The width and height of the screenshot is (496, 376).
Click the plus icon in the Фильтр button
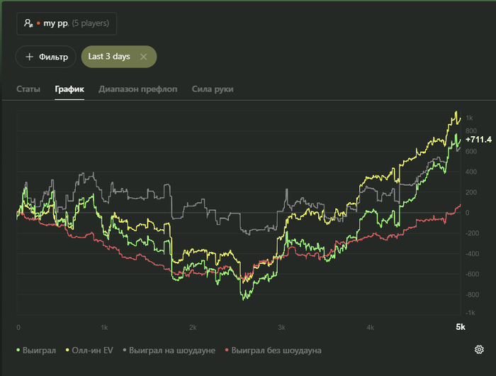click(29, 57)
